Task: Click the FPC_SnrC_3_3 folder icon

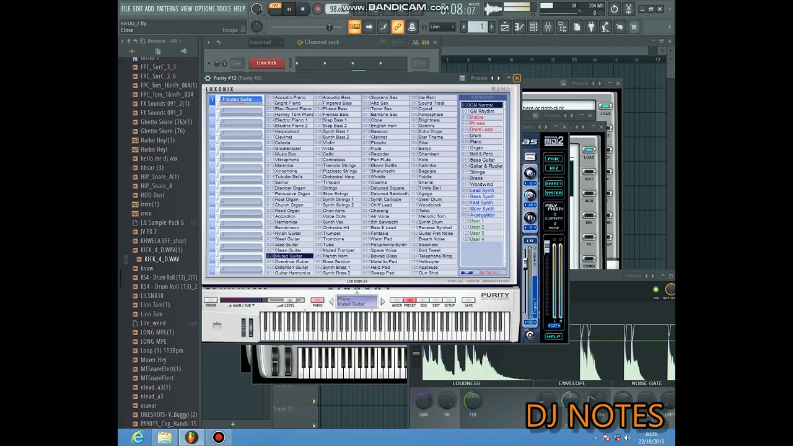Action: [x=135, y=67]
